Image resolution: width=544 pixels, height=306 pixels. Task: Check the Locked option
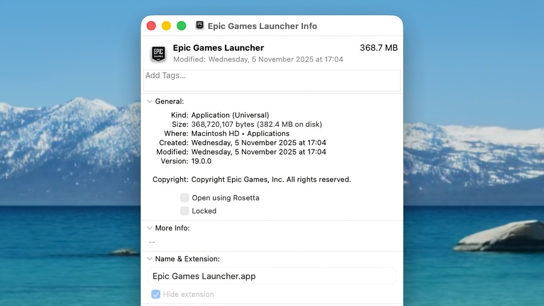(185, 211)
